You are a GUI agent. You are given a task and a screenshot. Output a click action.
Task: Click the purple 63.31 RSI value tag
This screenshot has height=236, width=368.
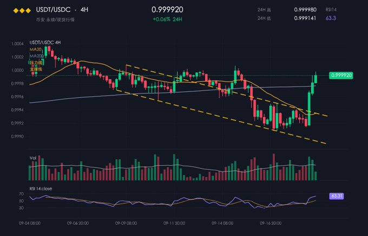click(x=337, y=196)
